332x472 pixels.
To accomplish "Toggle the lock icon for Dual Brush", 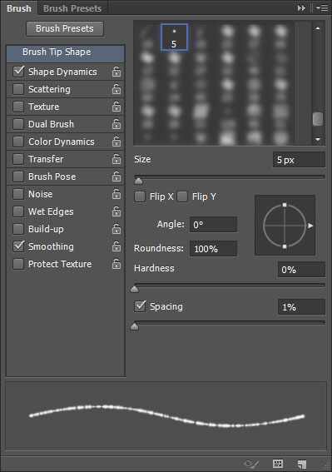I will point(116,124).
